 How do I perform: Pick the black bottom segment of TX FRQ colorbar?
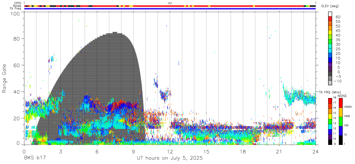pos(330,142)
